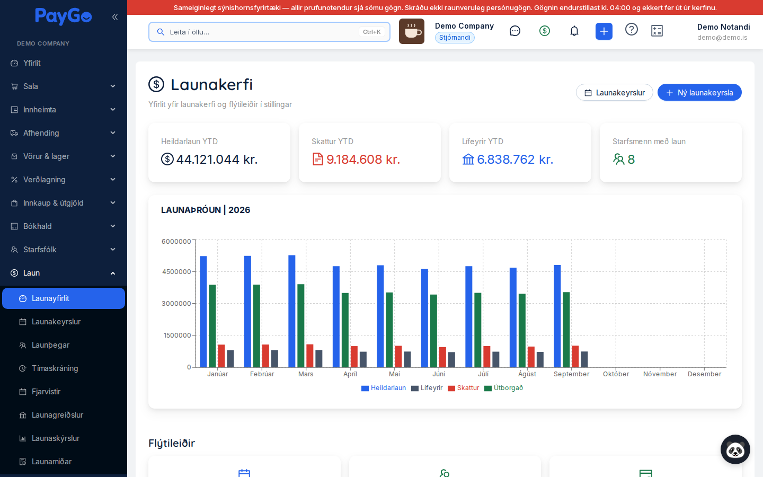Open the Demo Notandi user menu
Viewport: 763px width, 477px height.
pos(723,31)
